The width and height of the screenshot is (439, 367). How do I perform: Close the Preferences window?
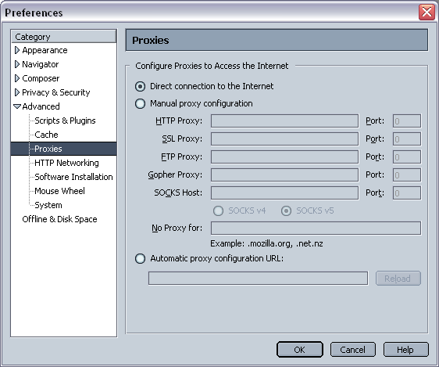pyautogui.click(x=427, y=12)
